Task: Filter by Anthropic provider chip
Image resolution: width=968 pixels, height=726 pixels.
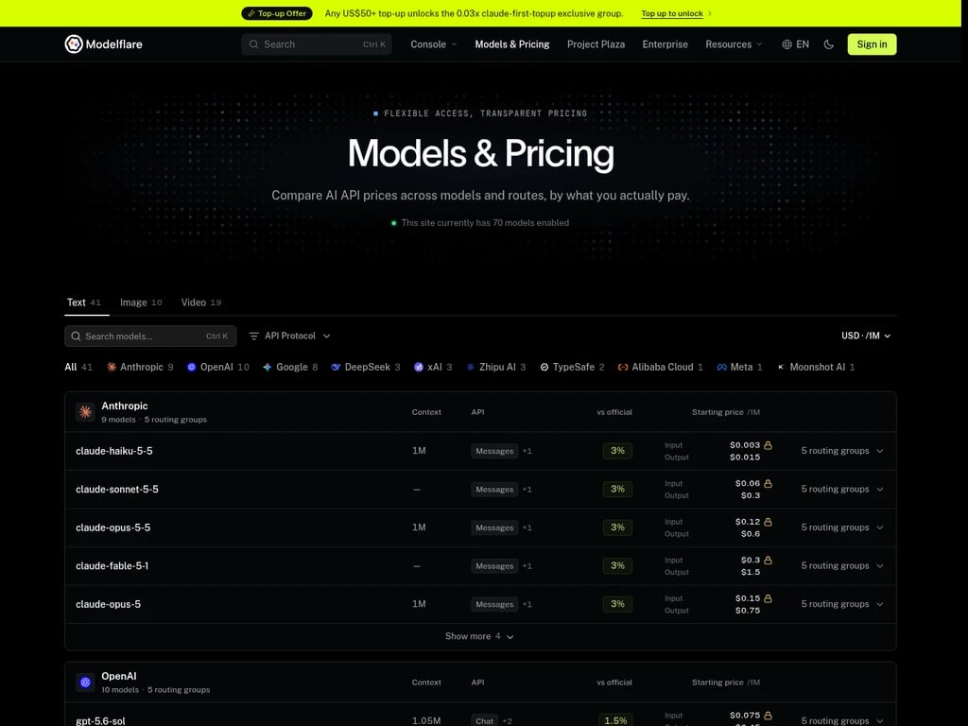Action: pyautogui.click(x=140, y=367)
